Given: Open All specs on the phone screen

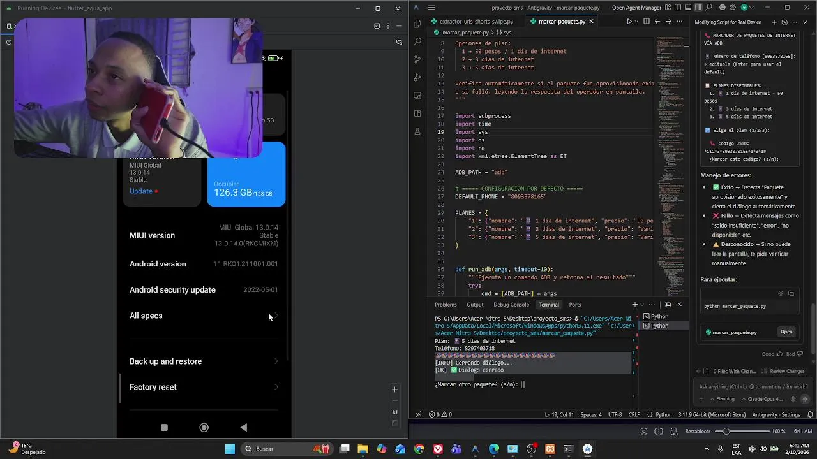Looking at the screenshot, I should [x=204, y=316].
